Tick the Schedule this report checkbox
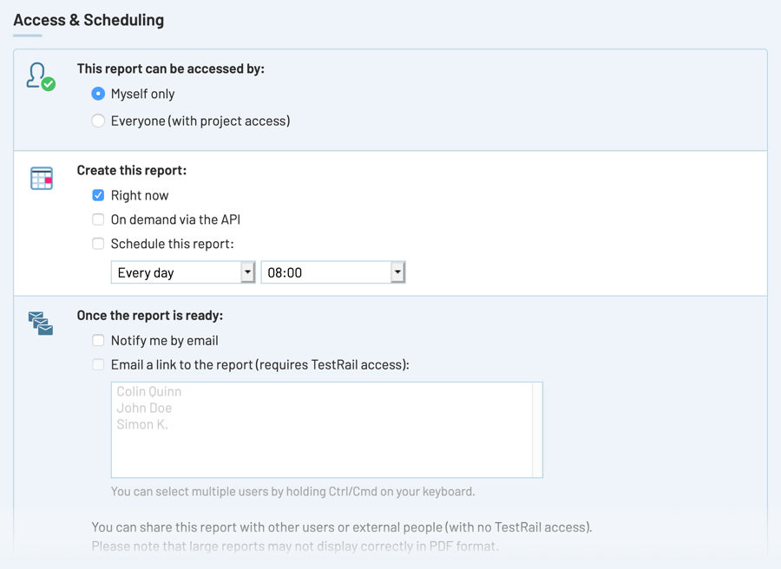The width and height of the screenshot is (781, 569). 98,244
